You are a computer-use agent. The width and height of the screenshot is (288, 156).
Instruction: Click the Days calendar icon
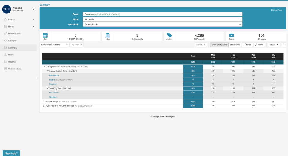click(x=45, y=35)
